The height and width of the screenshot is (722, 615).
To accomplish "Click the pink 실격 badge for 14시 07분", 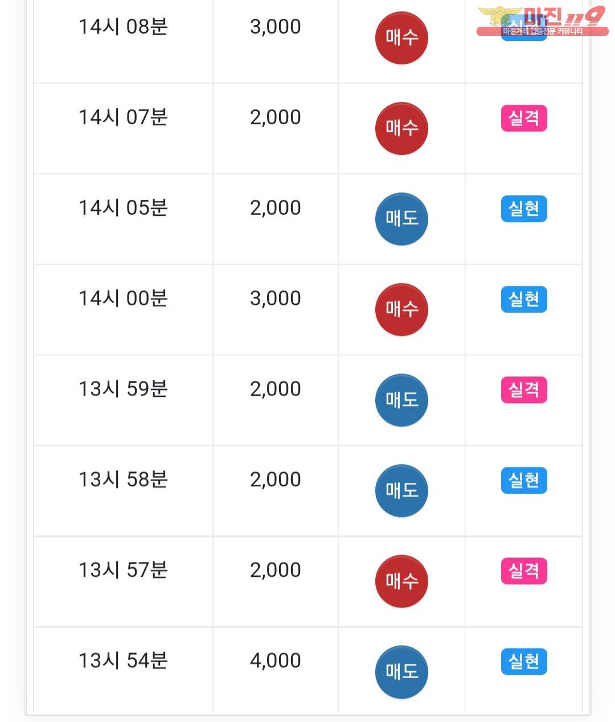I will (524, 118).
